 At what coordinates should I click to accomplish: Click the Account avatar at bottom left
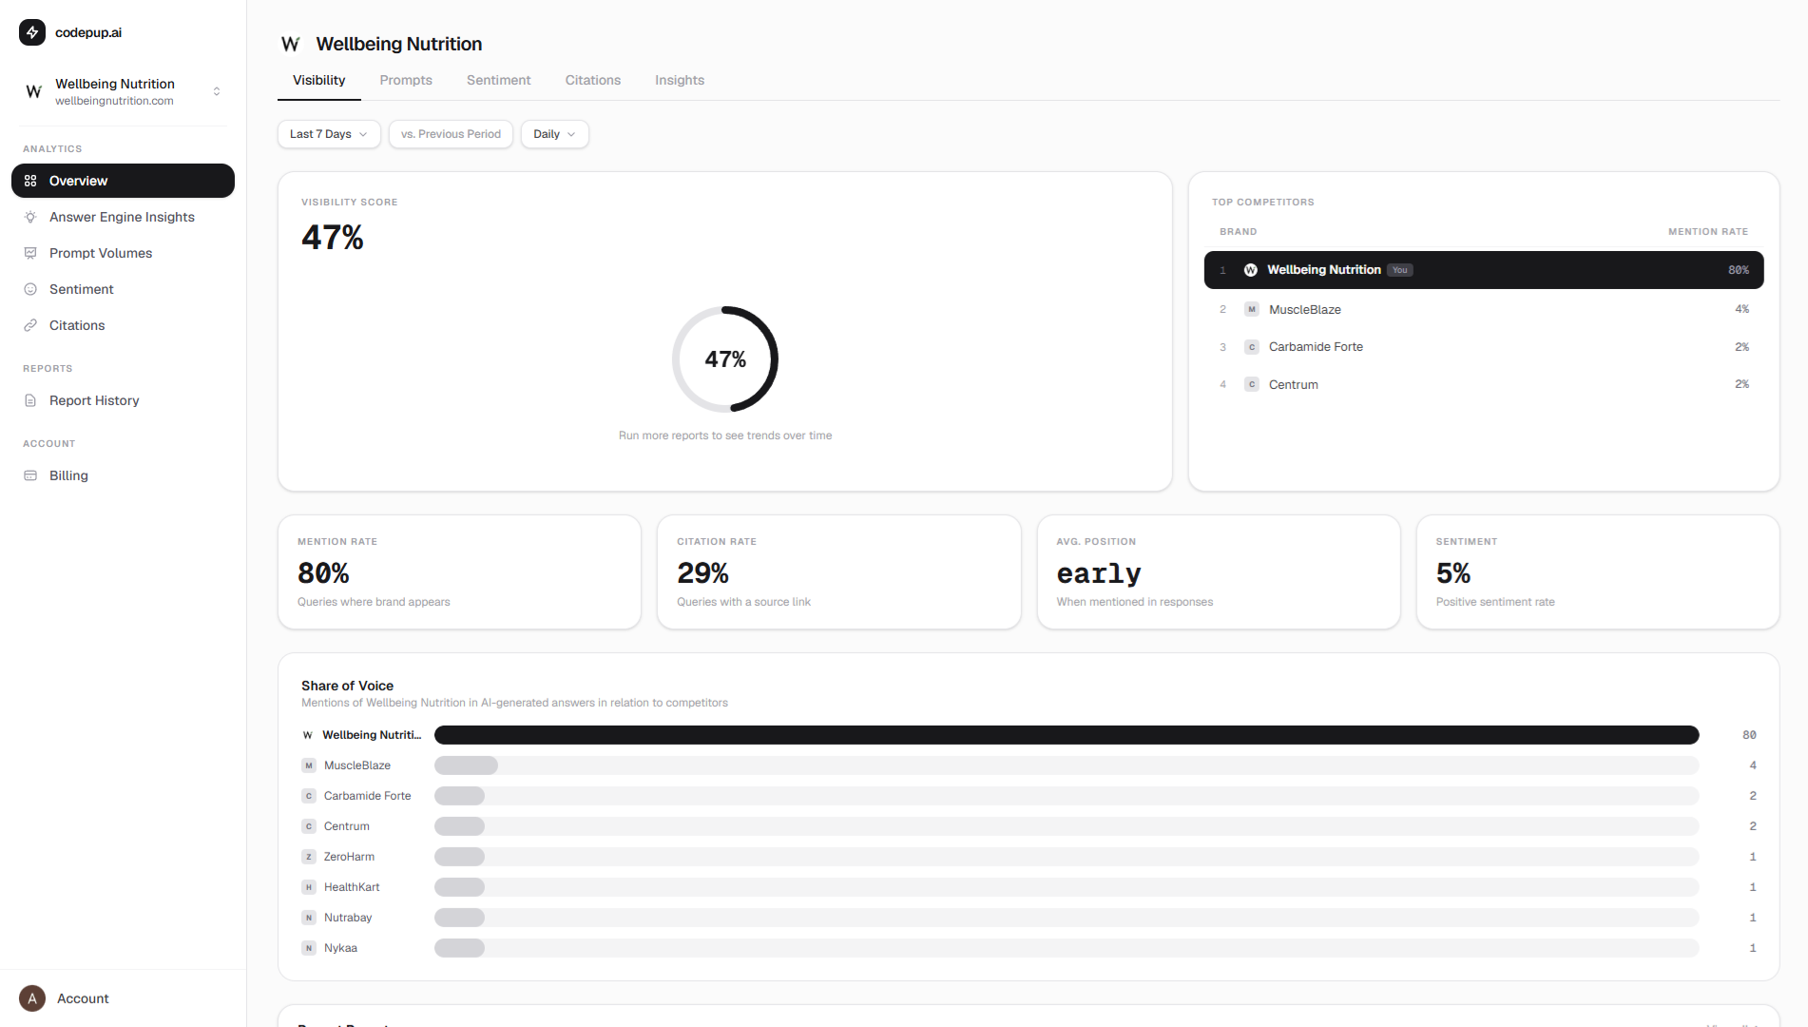pos(32,998)
